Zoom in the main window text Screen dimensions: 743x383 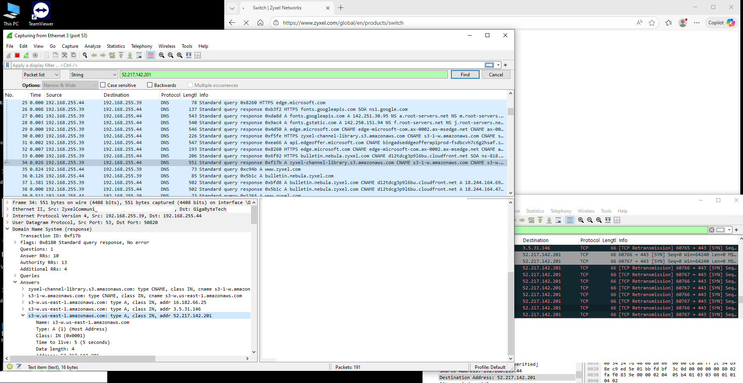162,55
